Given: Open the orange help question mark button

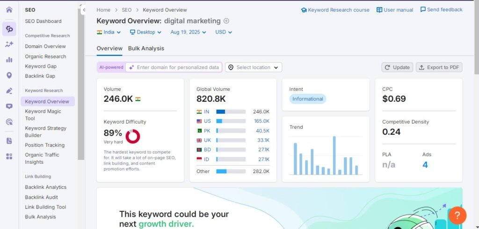Looking at the screenshot, I should (x=457, y=215).
